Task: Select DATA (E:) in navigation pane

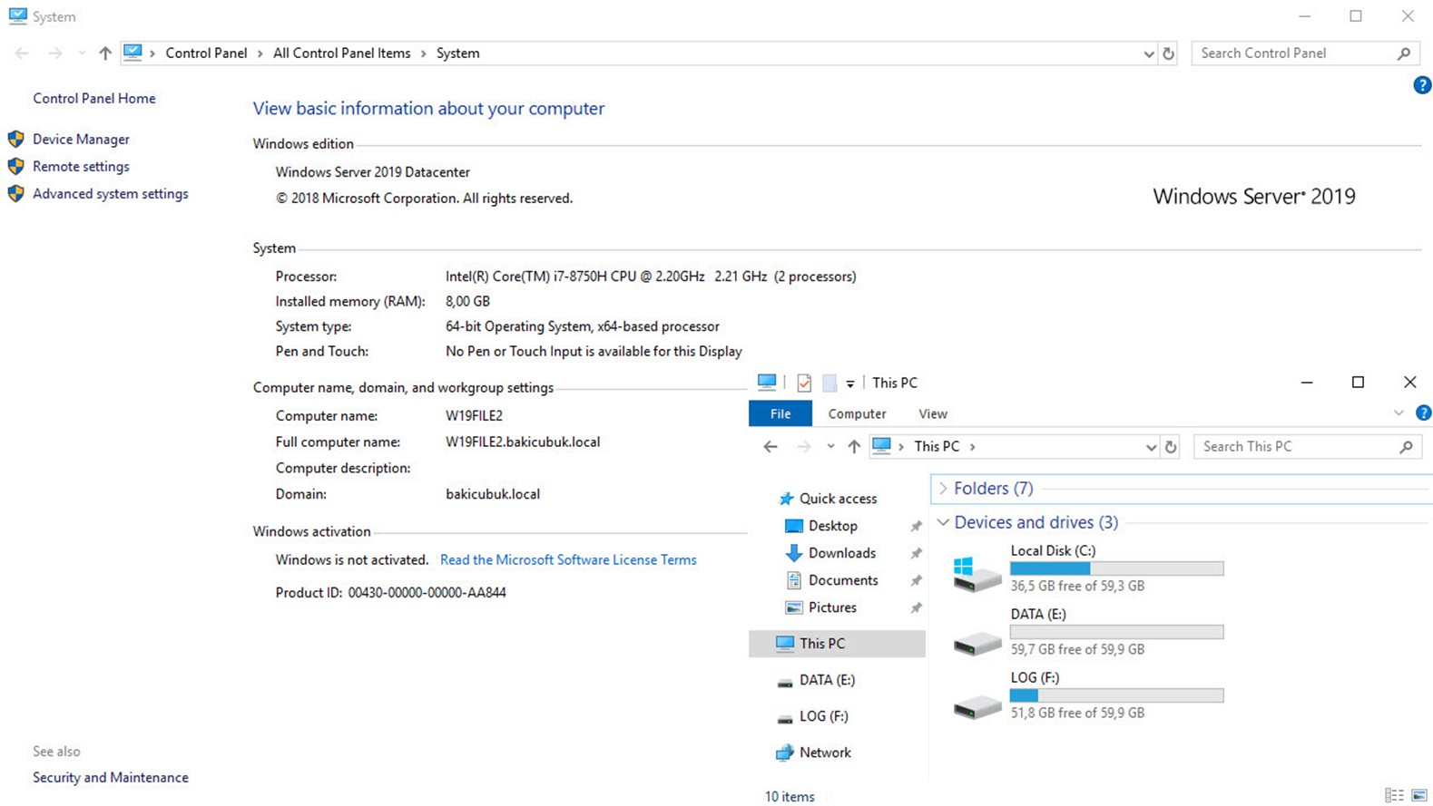Action: tap(827, 680)
